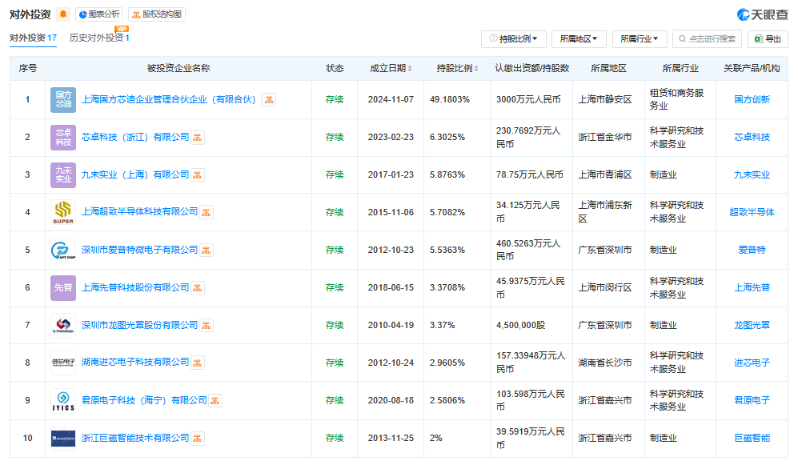This screenshot has height=469, width=798.
Task: Open 图表分析 chart analysis
Action: point(99,14)
